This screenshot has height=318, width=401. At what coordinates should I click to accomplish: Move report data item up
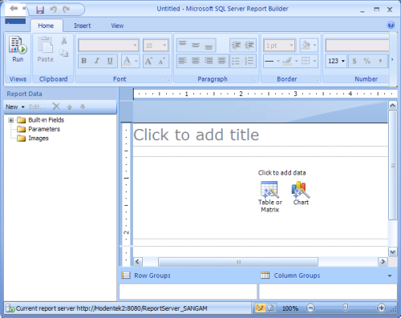click(70, 107)
